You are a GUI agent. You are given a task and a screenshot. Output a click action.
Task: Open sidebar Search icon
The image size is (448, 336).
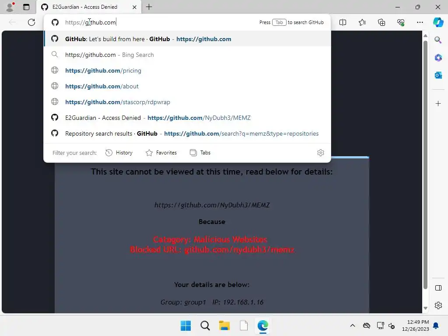(x=438, y=40)
